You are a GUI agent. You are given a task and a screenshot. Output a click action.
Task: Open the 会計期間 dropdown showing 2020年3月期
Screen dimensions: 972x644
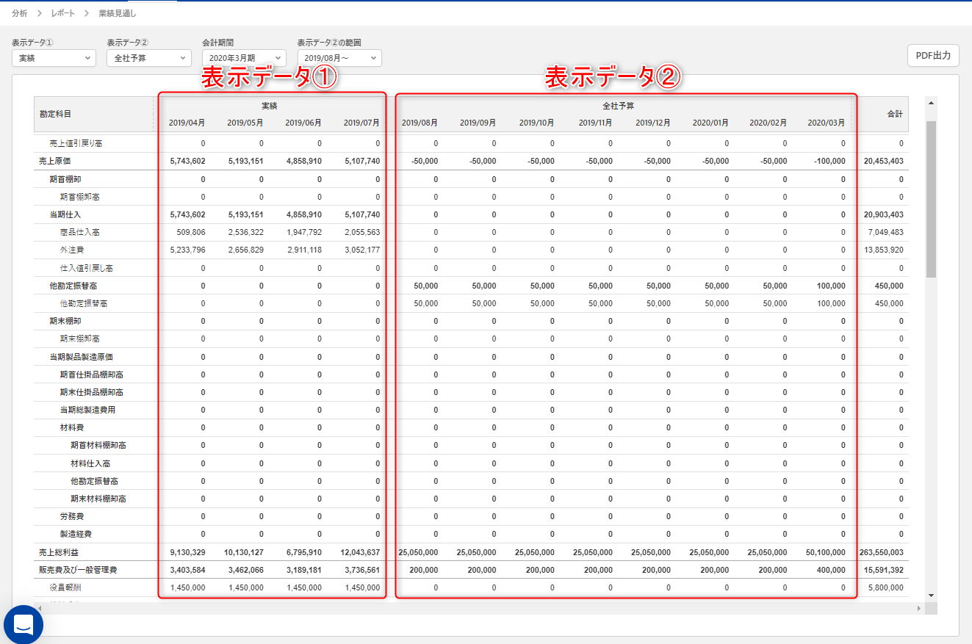click(x=244, y=58)
